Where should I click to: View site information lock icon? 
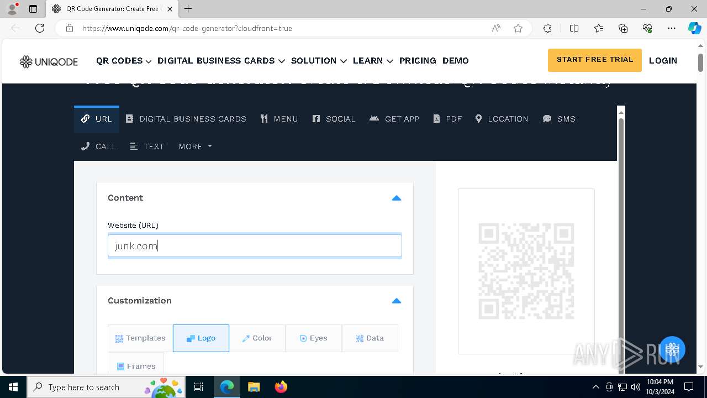(70, 28)
